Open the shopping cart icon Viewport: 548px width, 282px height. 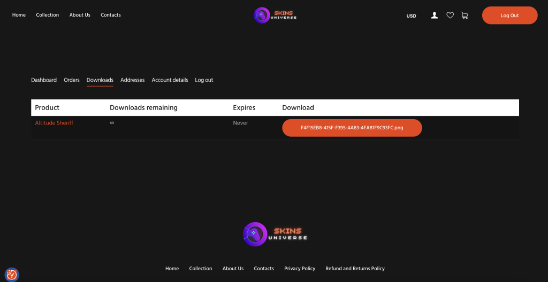(x=465, y=15)
